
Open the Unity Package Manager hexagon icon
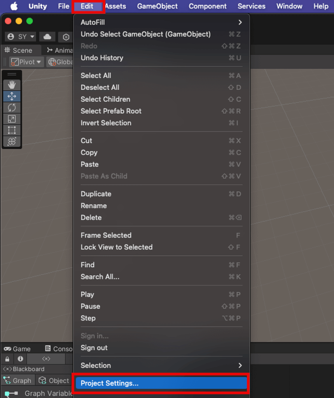66,37
